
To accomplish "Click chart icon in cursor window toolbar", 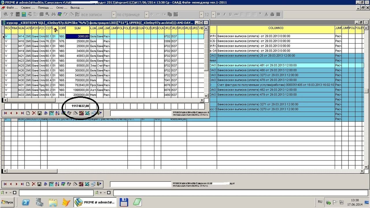I will tap(81, 113).
